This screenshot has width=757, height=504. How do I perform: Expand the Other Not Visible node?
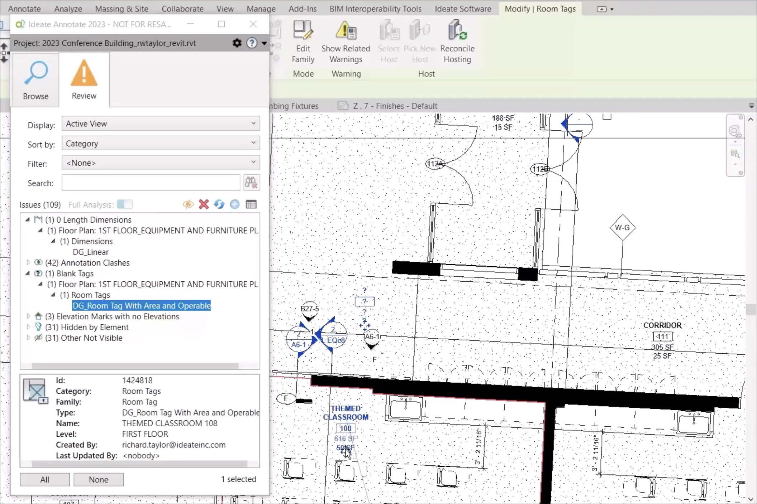(x=28, y=338)
